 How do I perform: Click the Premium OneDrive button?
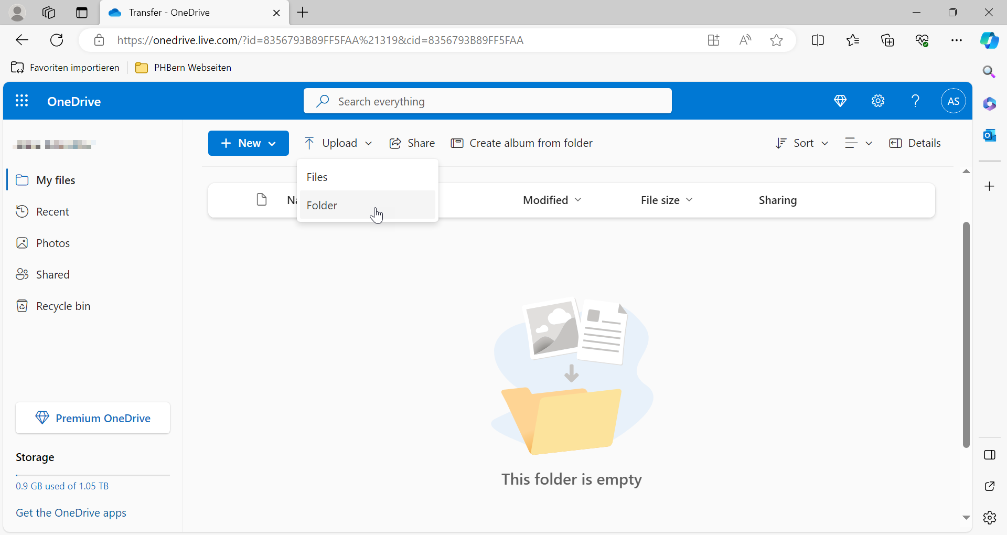[93, 418]
